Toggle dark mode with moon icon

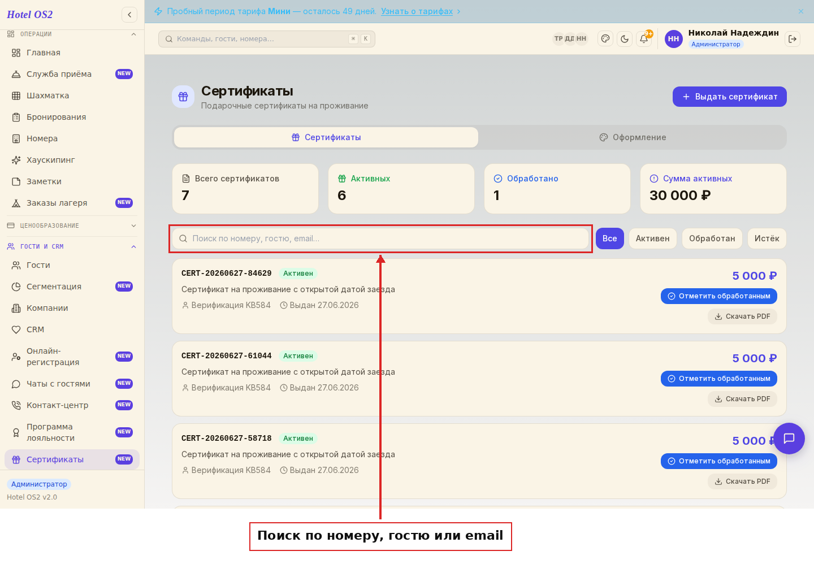click(625, 39)
